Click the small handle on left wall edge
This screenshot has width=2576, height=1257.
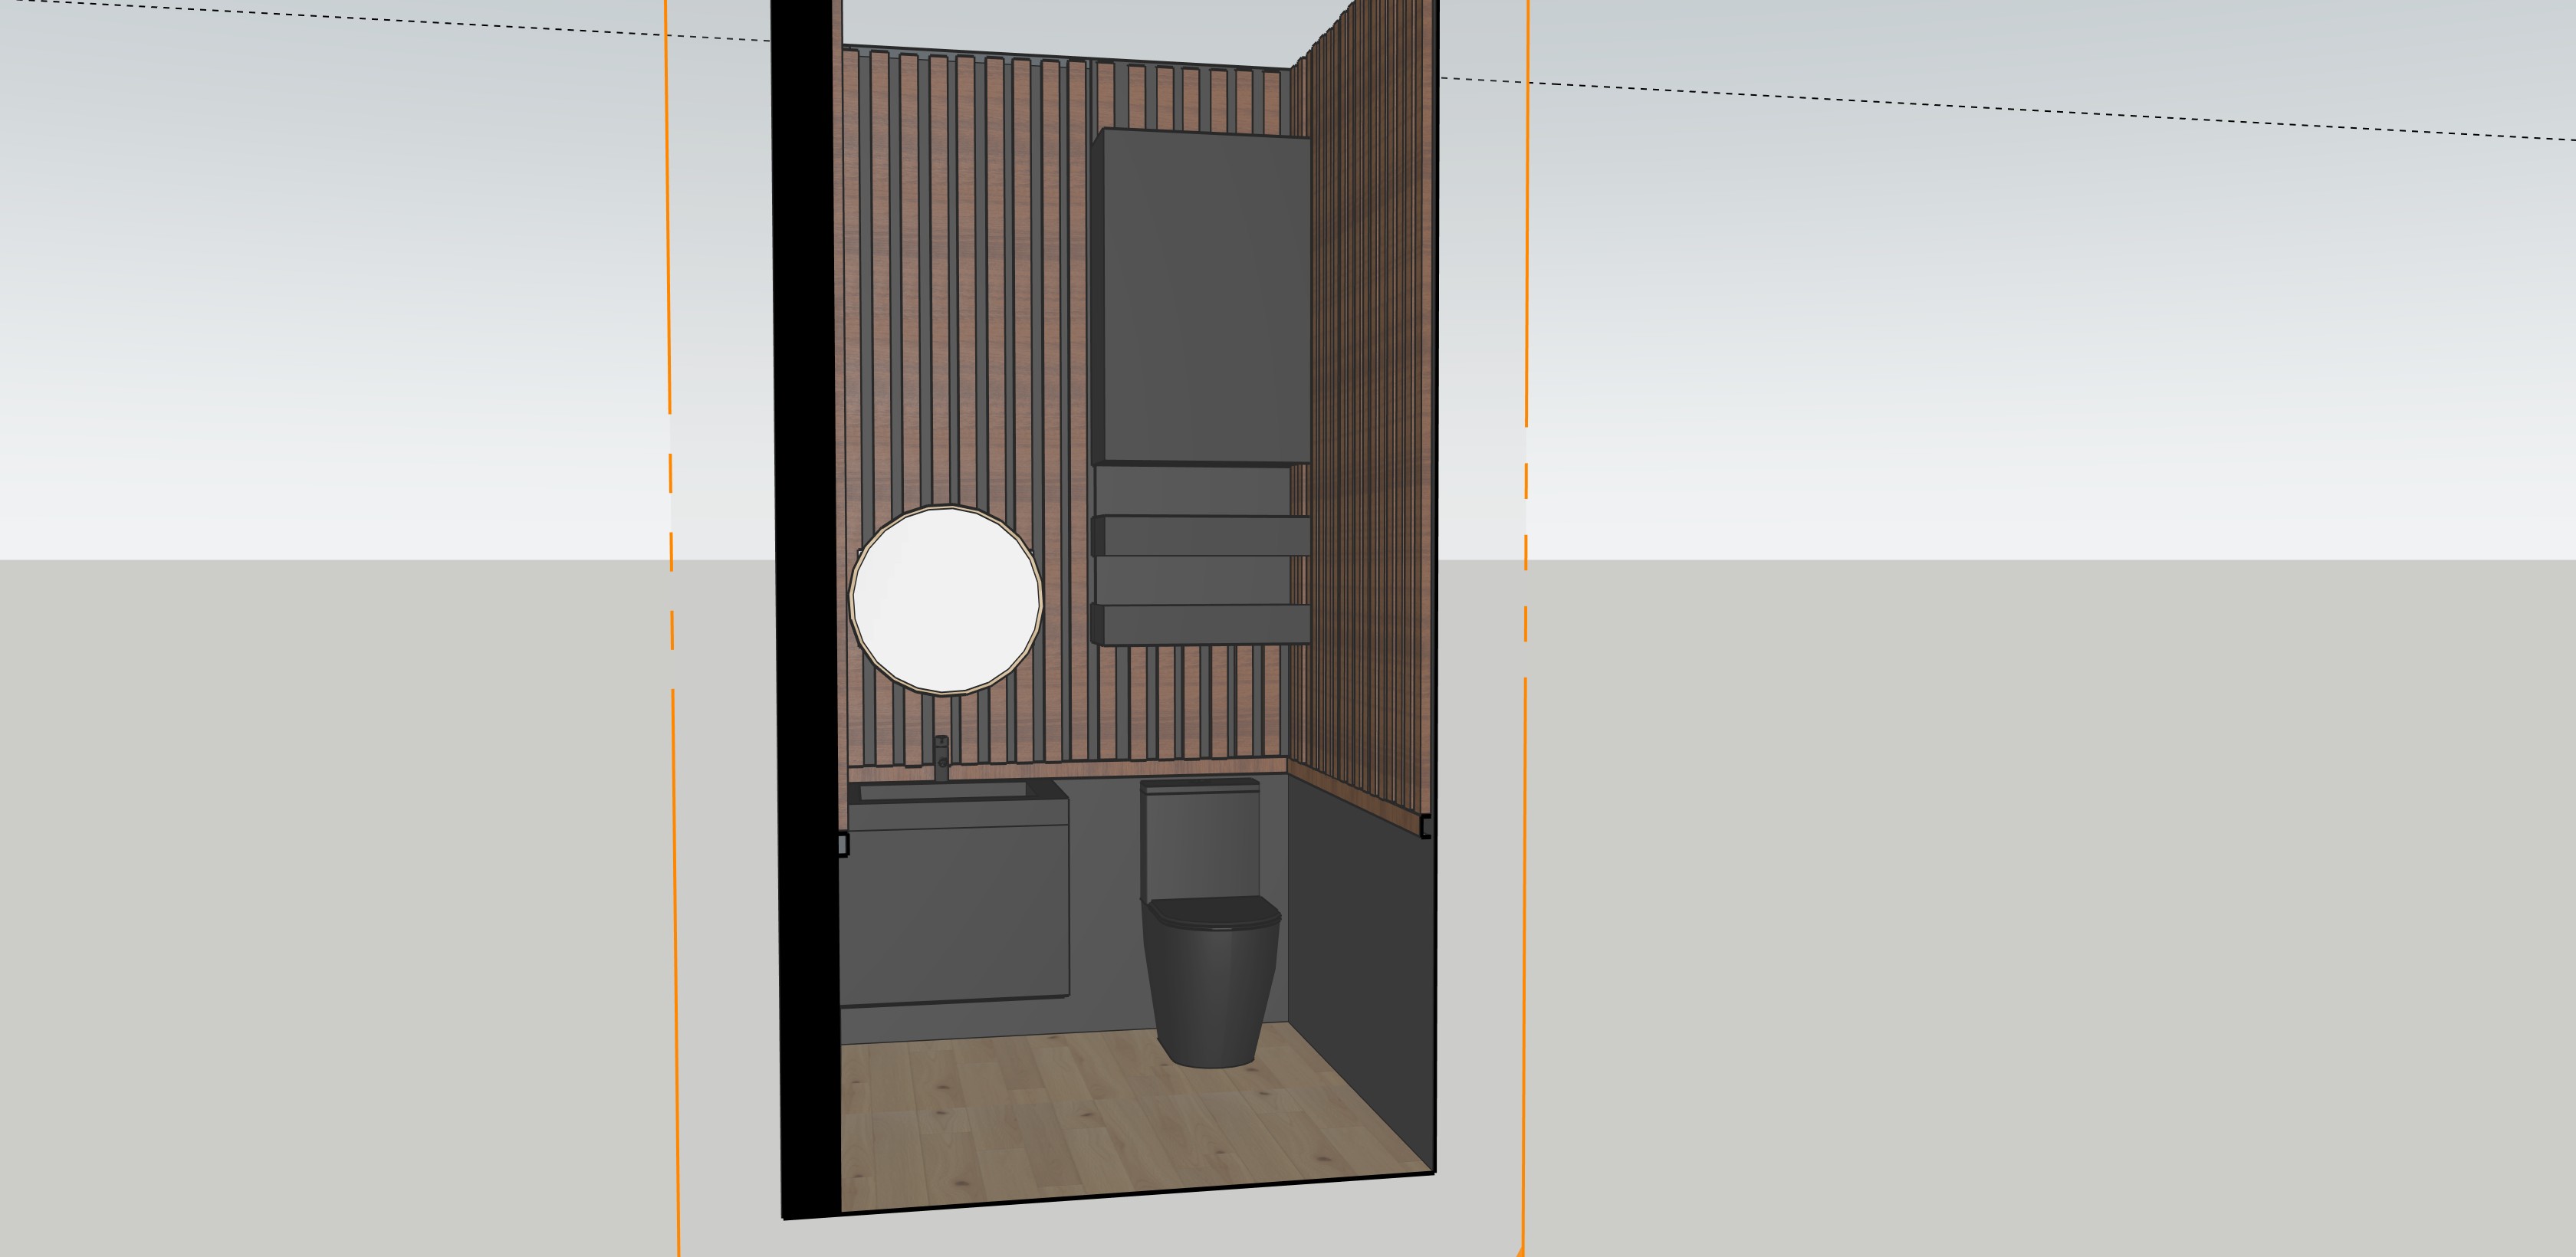pyautogui.click(x=843, y=844)
